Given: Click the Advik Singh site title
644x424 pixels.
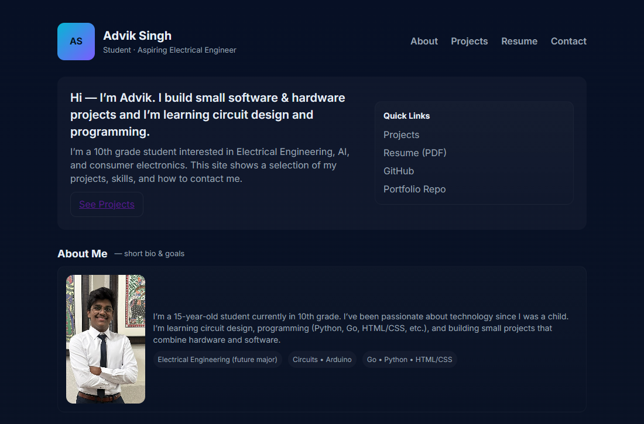Looking at the screenshot, I should pos(137,36).
